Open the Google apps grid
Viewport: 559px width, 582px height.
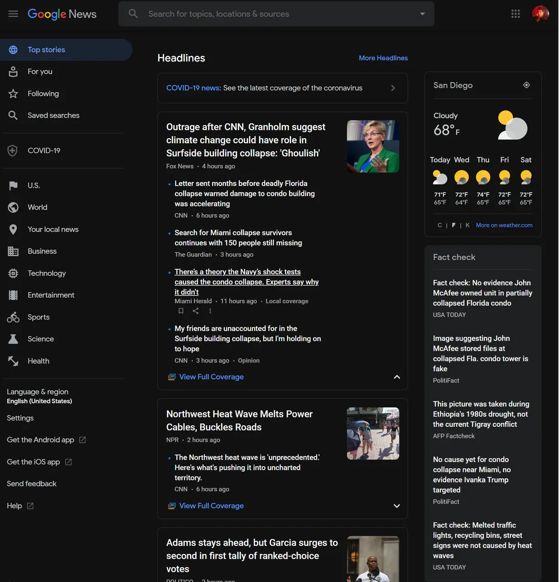tap(515, 14)
